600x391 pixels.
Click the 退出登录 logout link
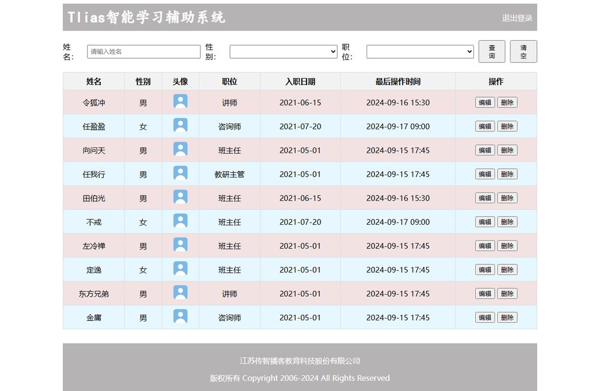point(517,18)
